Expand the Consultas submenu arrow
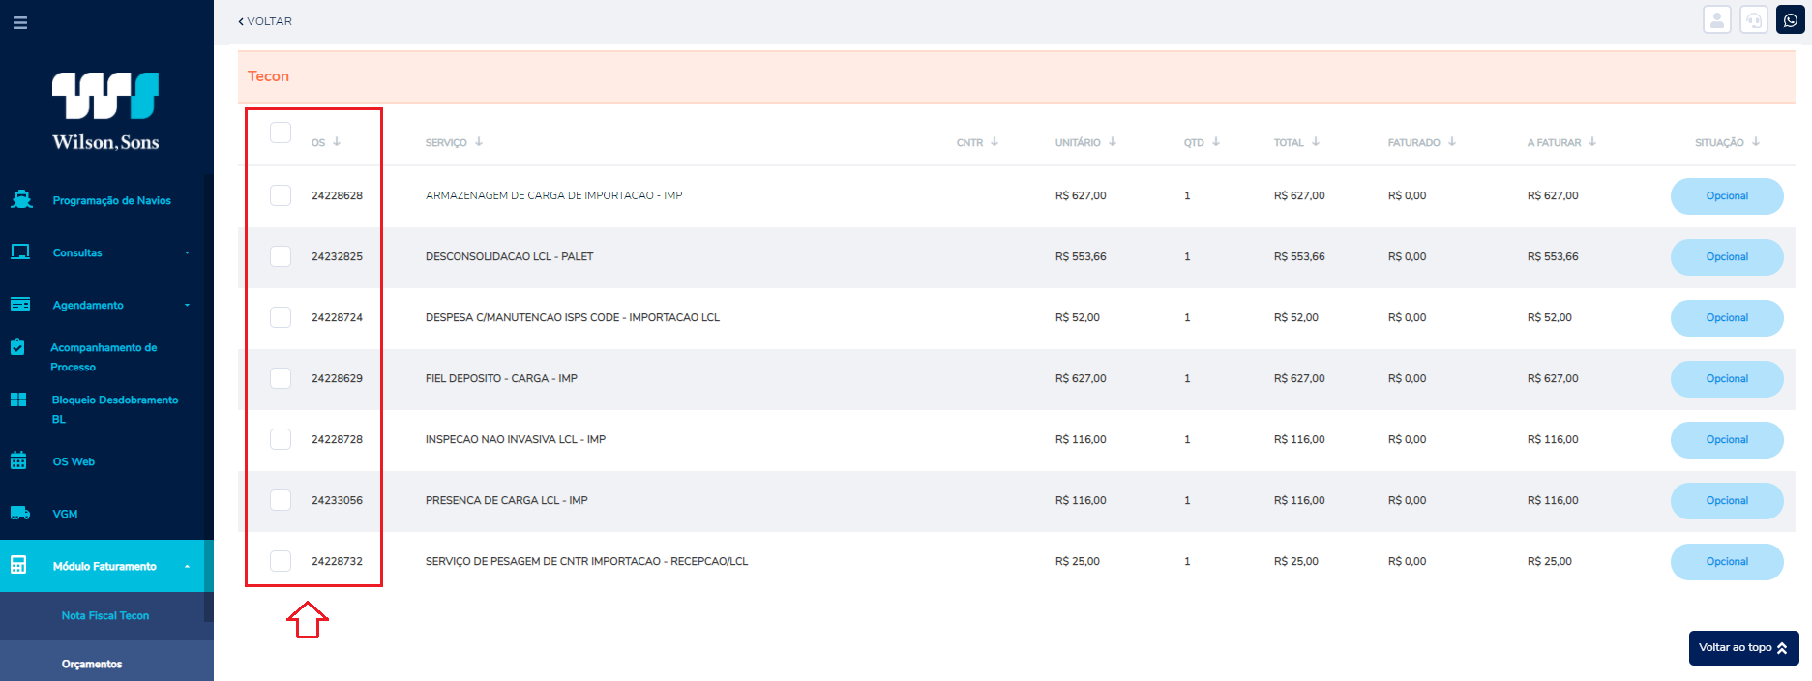Screen dimensions: 1812x681 pyautogui.click(x=188, y=253)
